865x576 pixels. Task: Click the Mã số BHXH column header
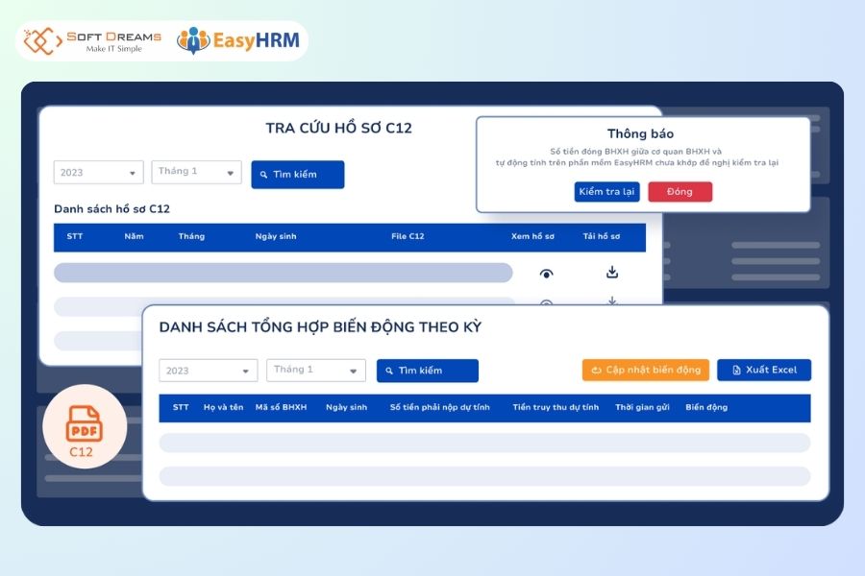point(281,407)
